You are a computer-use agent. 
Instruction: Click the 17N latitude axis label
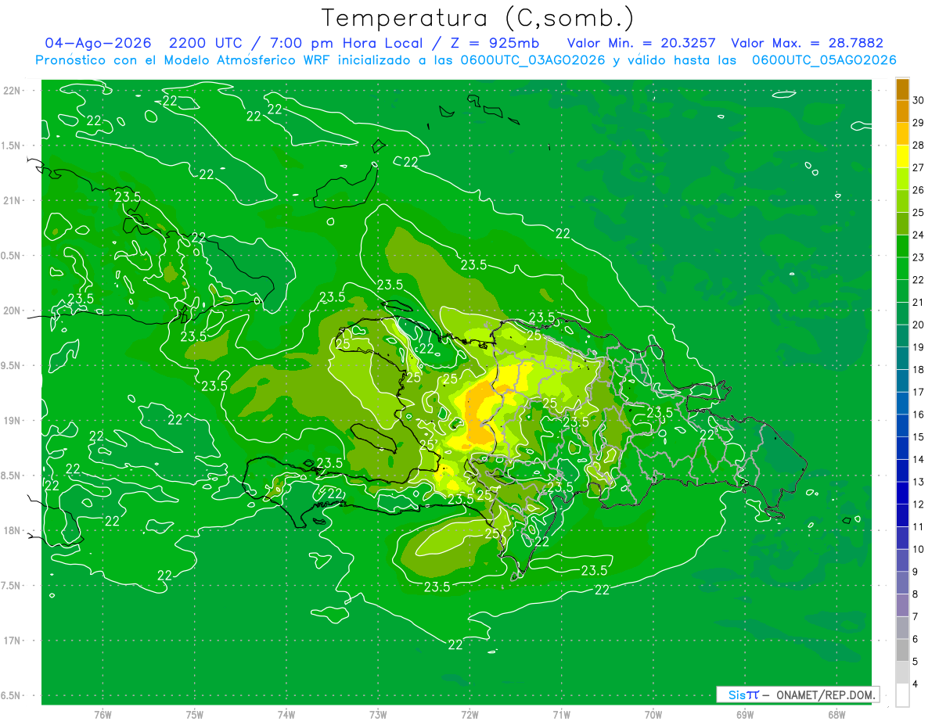coord(12,641)
